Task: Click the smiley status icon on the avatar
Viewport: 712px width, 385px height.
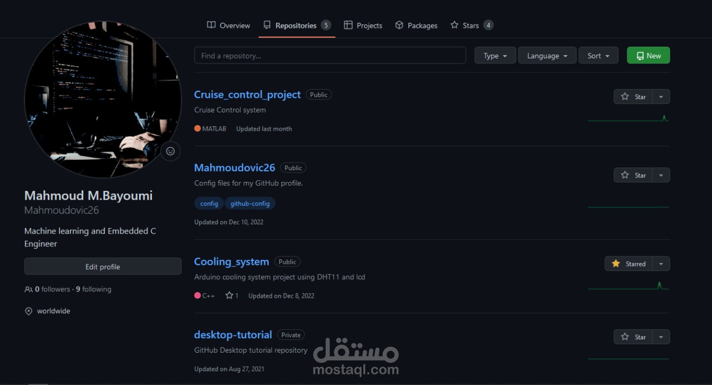Action: [x=170, y=151]
